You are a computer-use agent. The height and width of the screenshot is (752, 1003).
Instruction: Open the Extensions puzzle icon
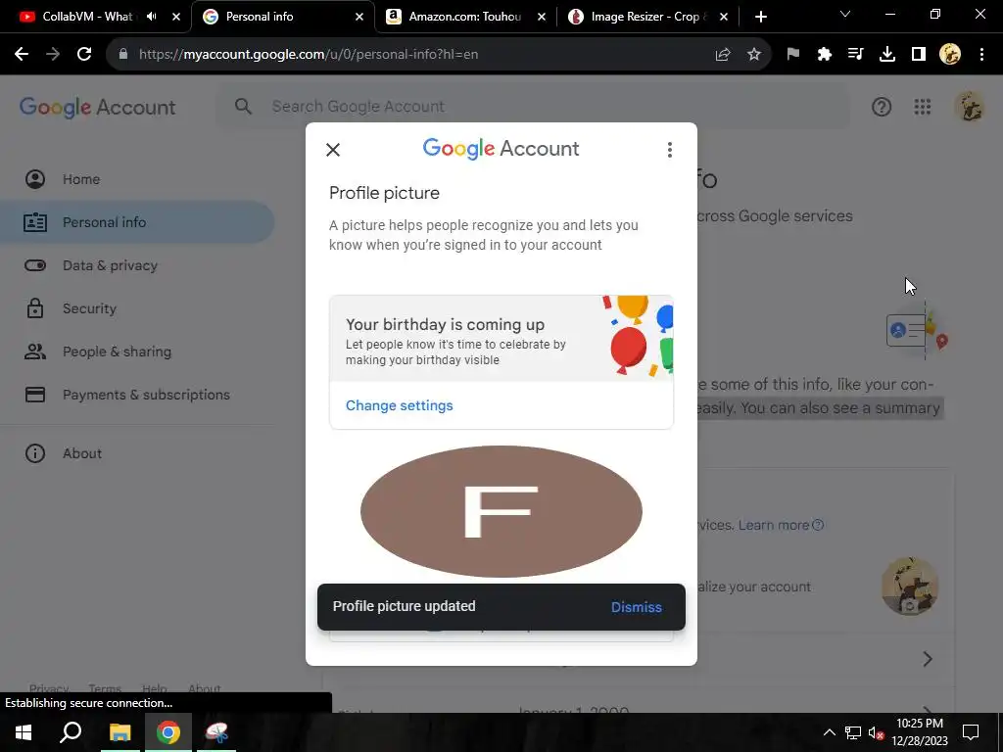pyautogui.click(x=825, y=55)
